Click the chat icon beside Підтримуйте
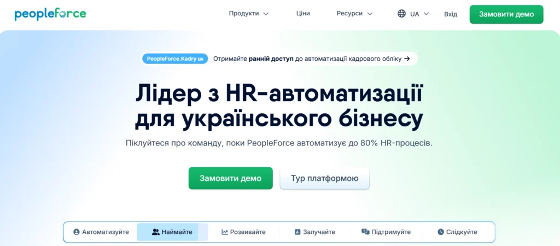This screenshot has height=246, width=560. point(365,232)
